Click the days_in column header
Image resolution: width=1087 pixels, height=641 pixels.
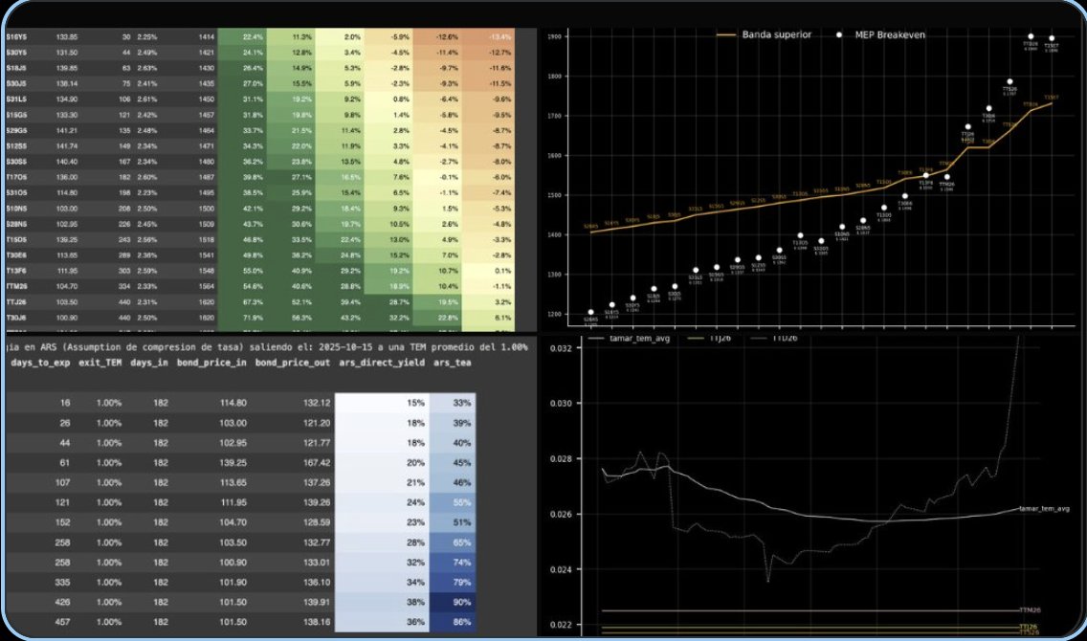point(149,363)
